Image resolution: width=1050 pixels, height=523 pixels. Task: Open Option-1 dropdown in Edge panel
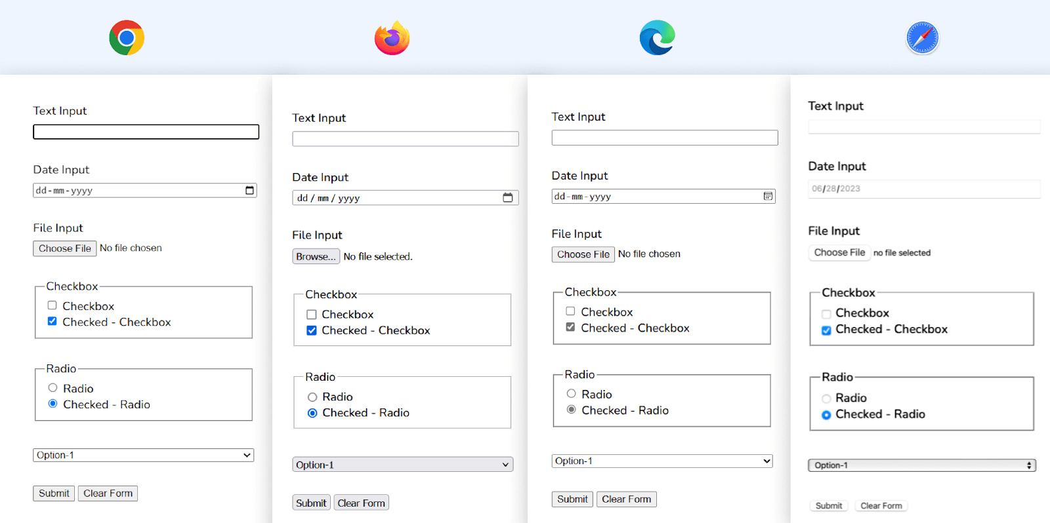(x=662, y=461)
